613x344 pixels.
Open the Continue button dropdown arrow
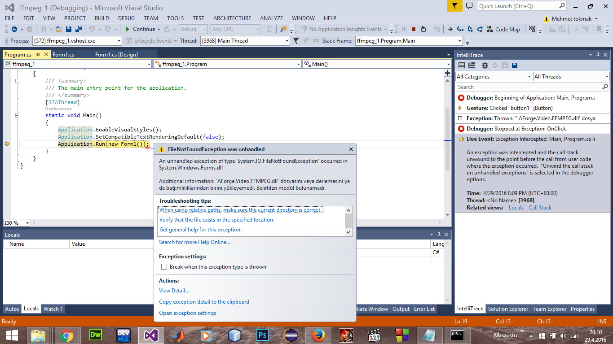click(x=159, y=29)
